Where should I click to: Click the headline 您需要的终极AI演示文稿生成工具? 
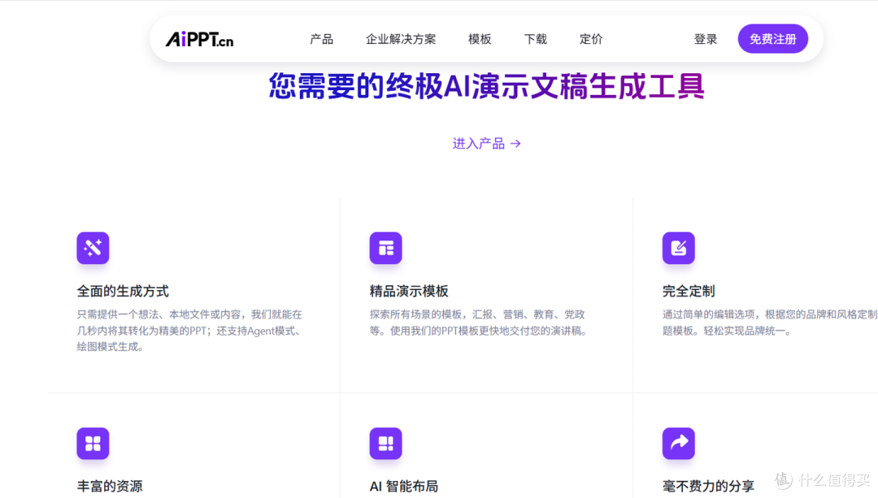click(x=487, y=86)
